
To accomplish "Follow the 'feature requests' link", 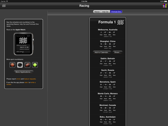I will (x=30, y=79).
